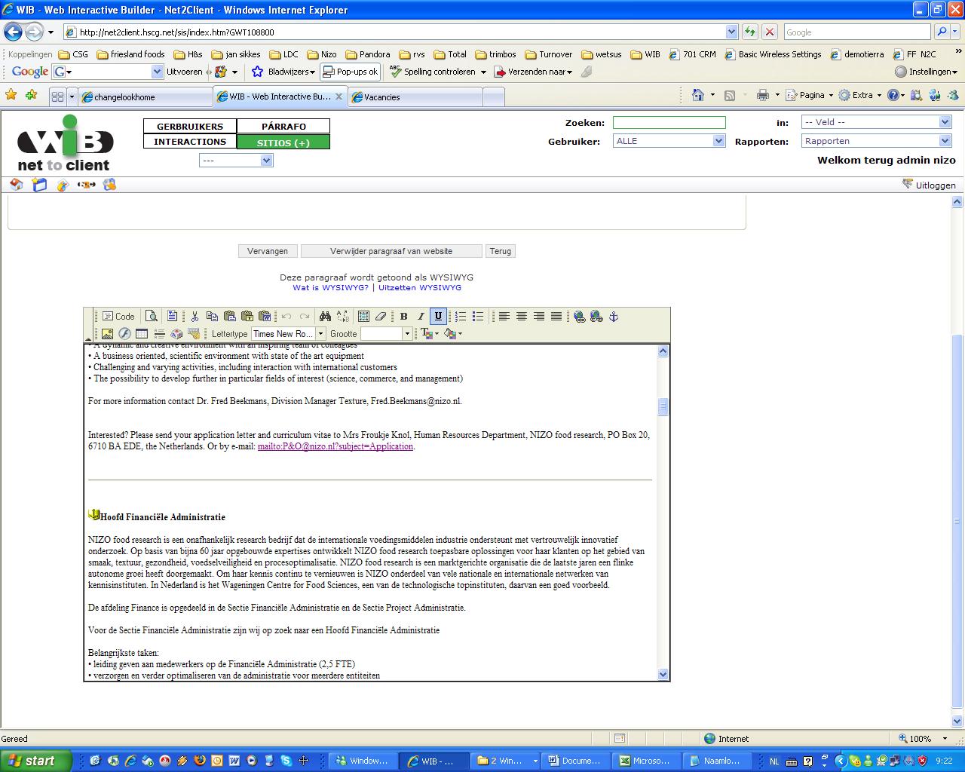Click the Zoeken search field

669,123
